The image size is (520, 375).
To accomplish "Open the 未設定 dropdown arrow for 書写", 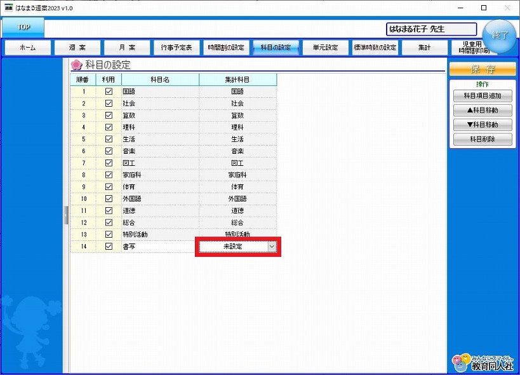I will pos(272,247).
